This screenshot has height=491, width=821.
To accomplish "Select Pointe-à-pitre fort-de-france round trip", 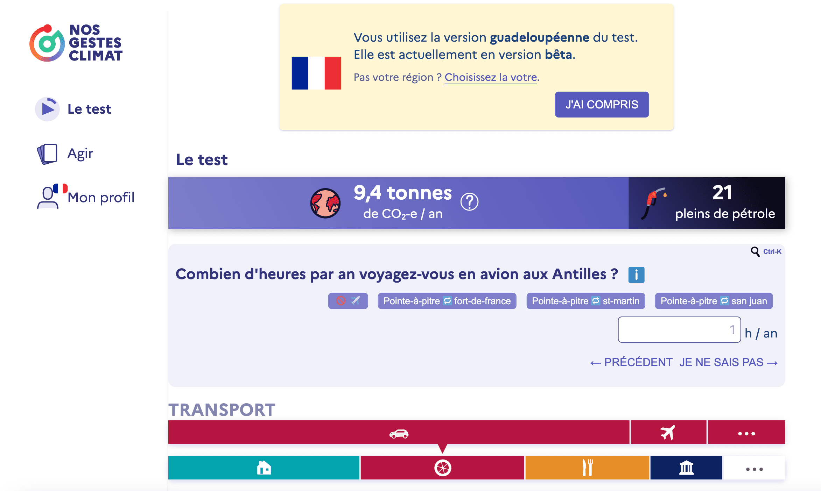I will click(447, 301).
